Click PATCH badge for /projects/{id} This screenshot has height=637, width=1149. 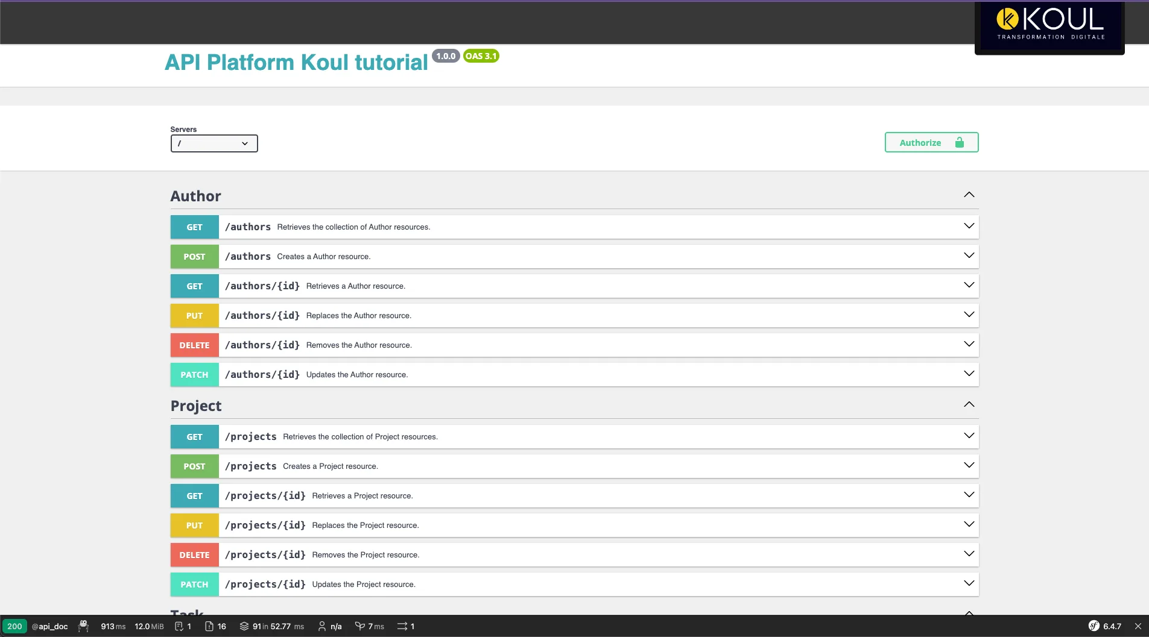tap(194, 585)
